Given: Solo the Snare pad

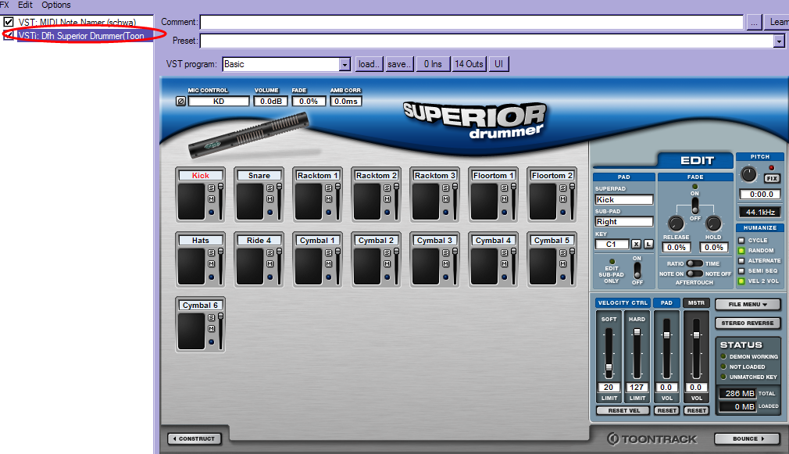Looking at the screenshot, I should [270, 188].
